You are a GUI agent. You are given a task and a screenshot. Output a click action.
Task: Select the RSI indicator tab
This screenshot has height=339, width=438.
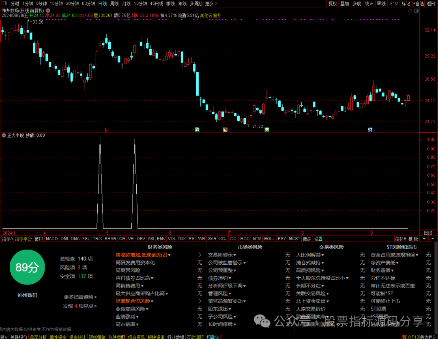[x=192, y=239]
